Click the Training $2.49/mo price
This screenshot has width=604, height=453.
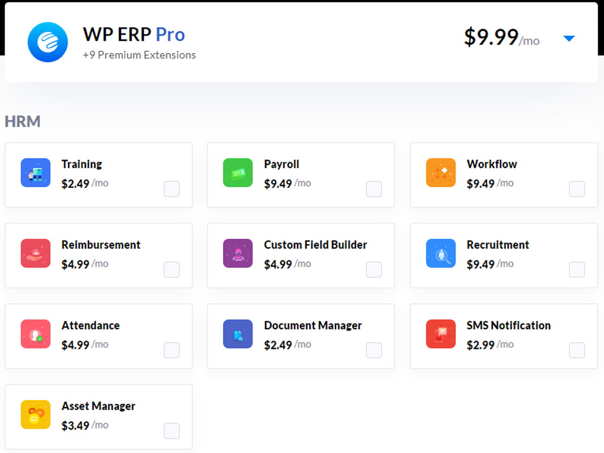[85, 184]
